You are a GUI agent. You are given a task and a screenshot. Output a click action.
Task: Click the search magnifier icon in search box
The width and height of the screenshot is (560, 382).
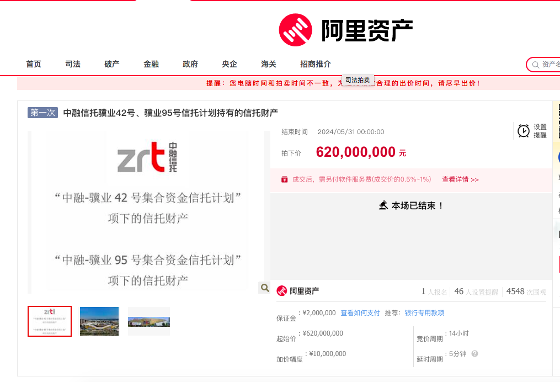point(535,65)
